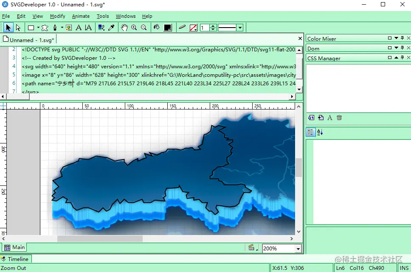Pin the CSS Manager panel

pos(403,57)
